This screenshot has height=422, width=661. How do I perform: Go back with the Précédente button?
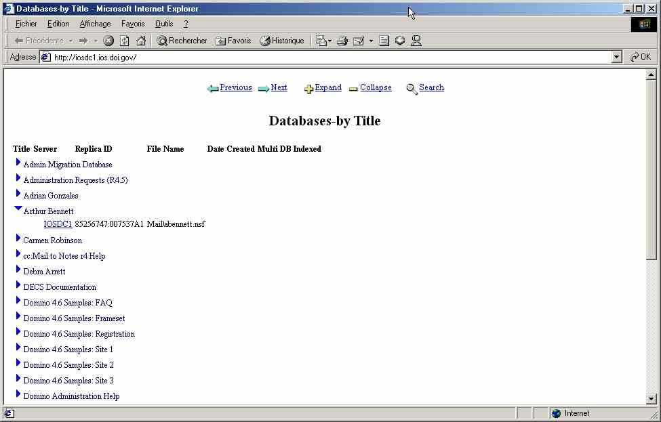tap(39, 41)
